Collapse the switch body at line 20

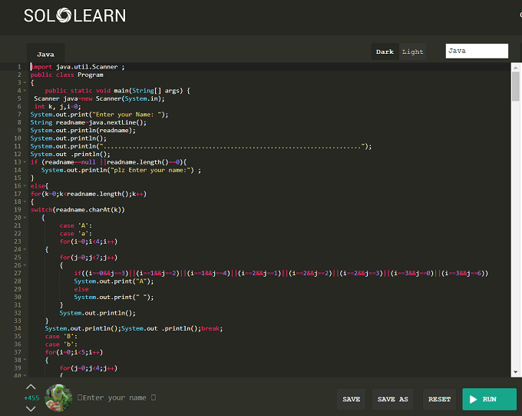25,218
